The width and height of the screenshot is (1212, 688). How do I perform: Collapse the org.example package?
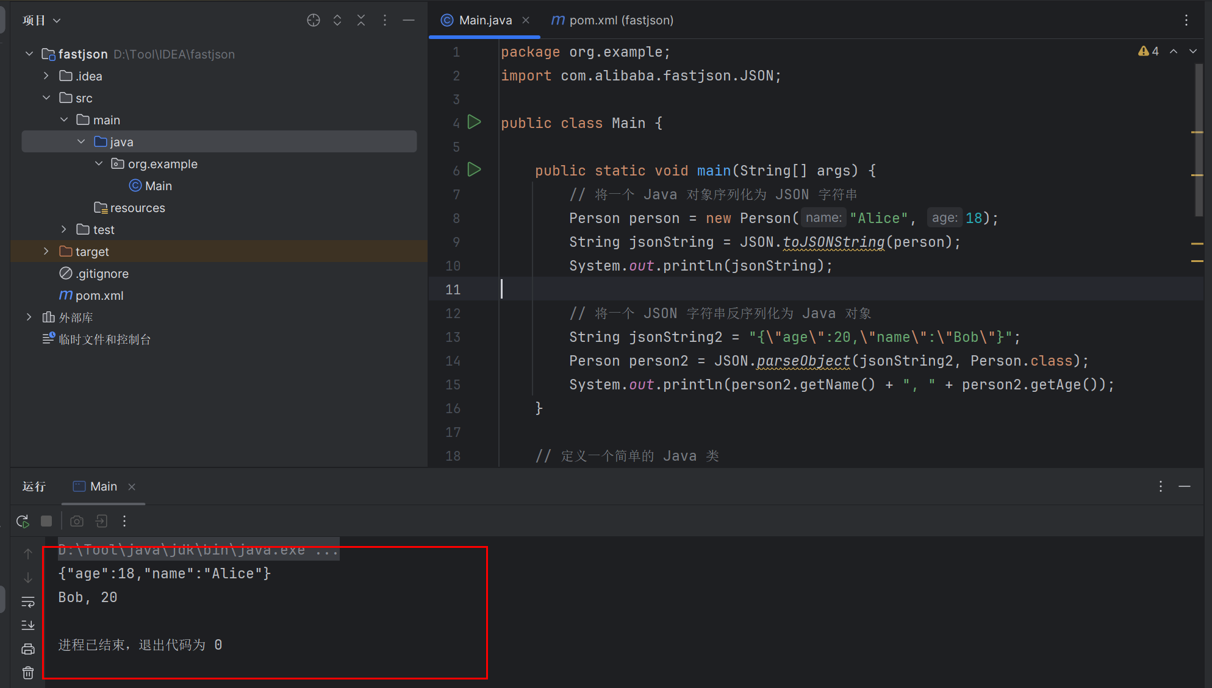[99, 163]
